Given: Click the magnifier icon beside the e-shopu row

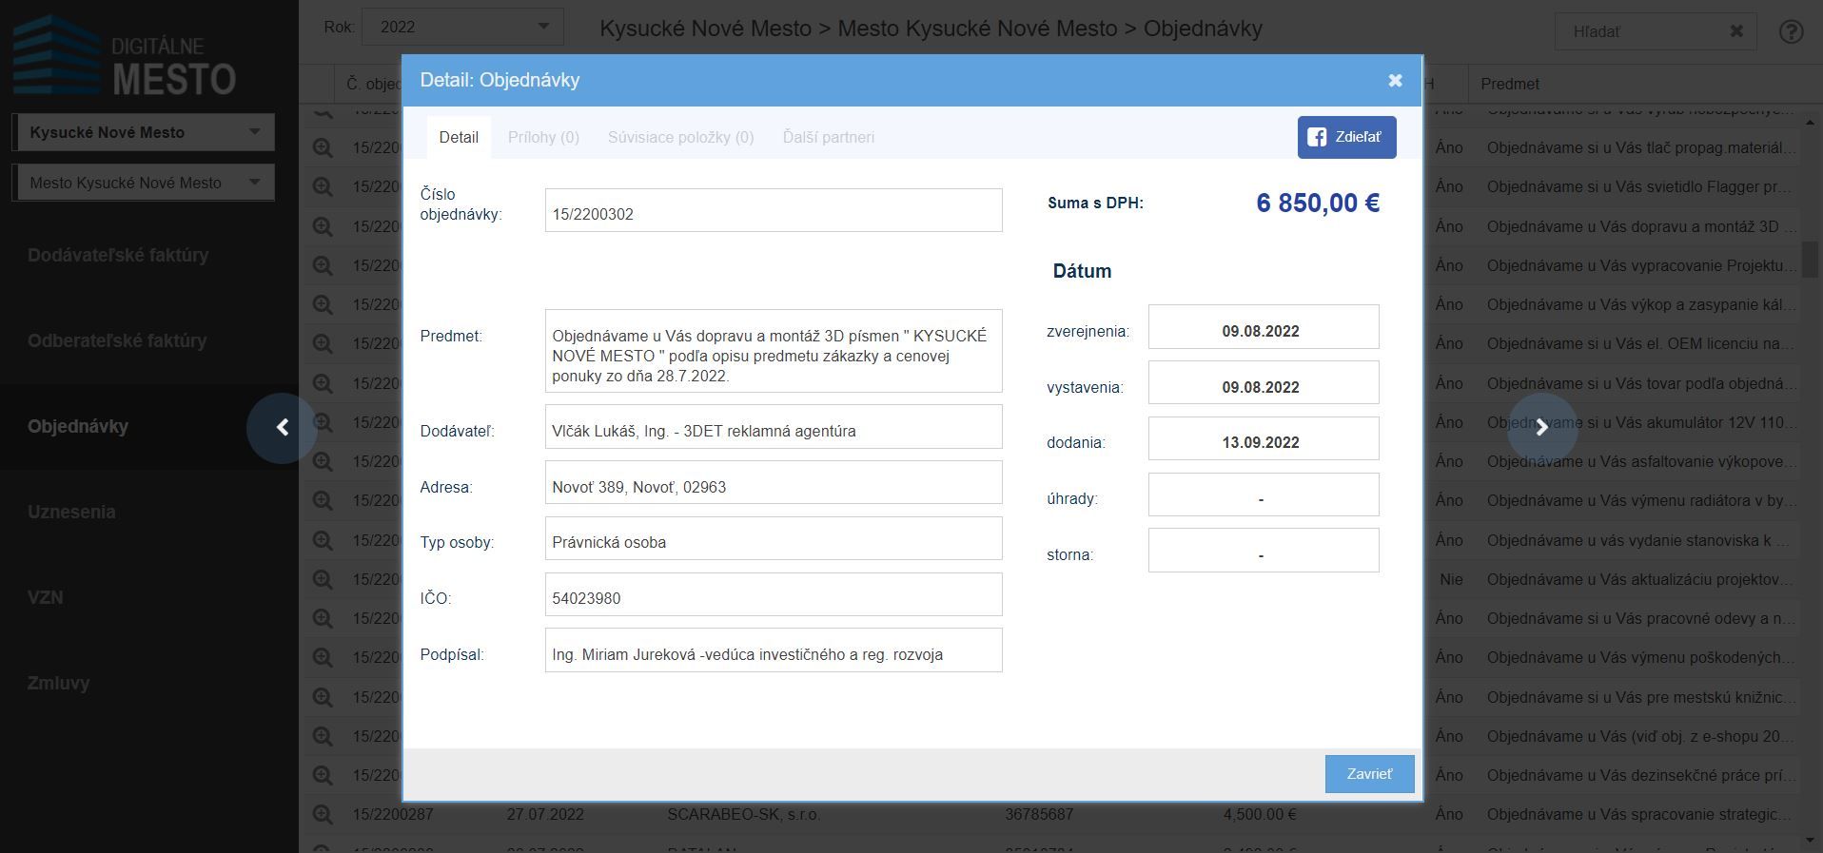Looking at the screenshot, I should (x=323, y=736).
